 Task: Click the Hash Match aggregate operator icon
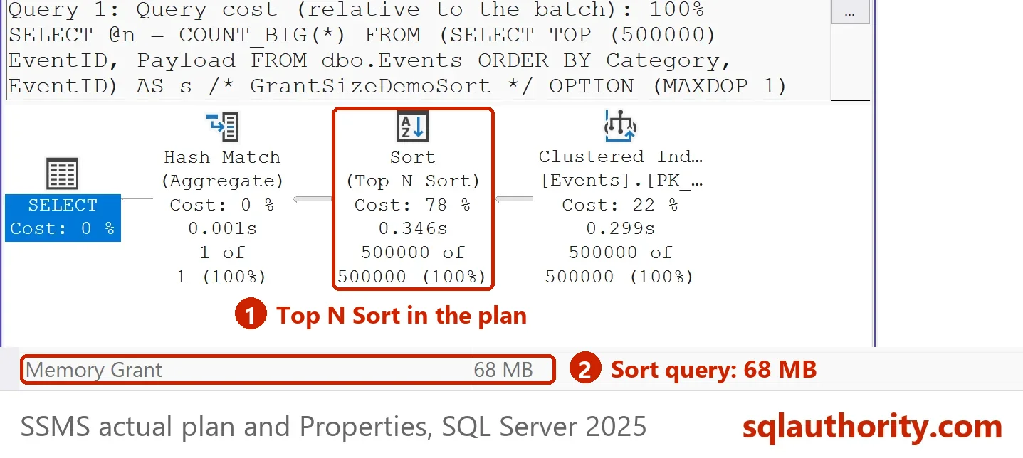coord(223,127)
